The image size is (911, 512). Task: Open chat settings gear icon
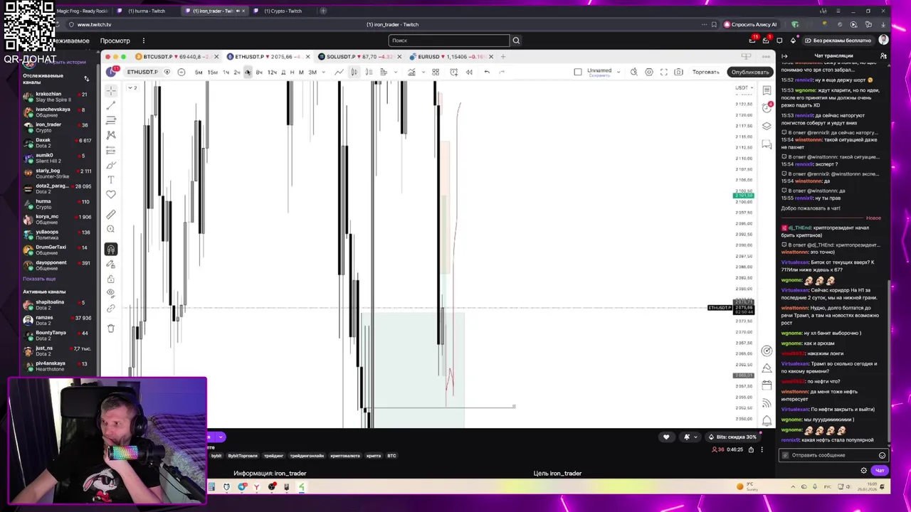click(864, 471)
